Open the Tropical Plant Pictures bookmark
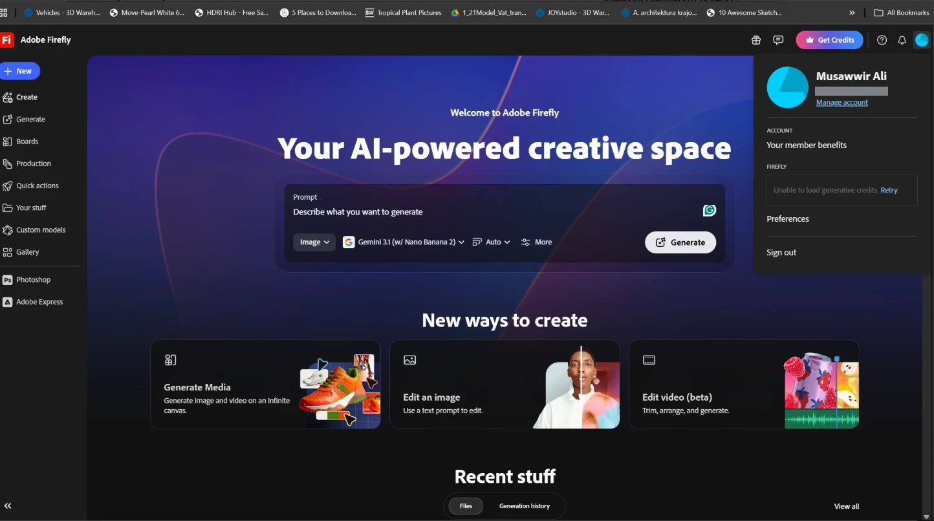The height and width of the screenshot is (521, 934). click(404, 12)
